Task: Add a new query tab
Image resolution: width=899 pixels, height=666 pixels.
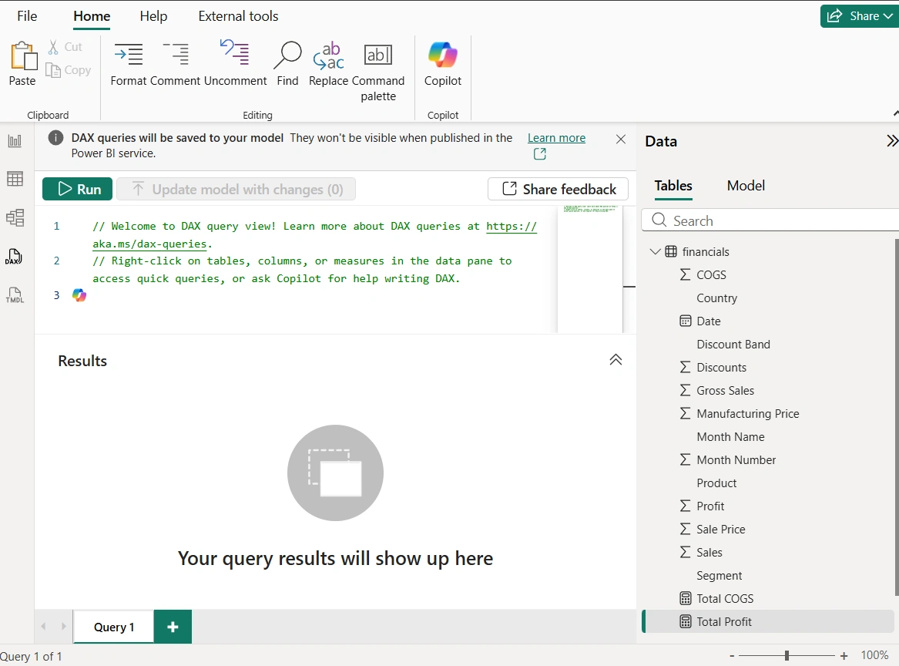Action: (173, 627)
